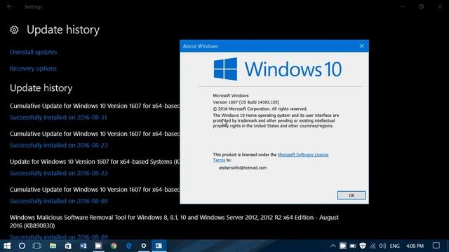Click Uninstall updates link
Screen dimensions: 449x252
33,52
